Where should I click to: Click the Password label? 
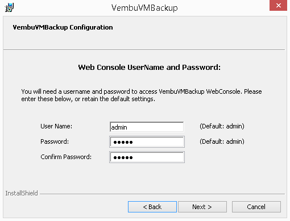point(55,141)
